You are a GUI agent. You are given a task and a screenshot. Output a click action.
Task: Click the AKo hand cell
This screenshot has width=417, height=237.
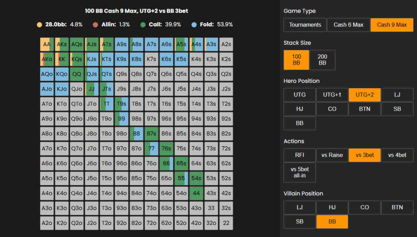[x=47, y=59]
